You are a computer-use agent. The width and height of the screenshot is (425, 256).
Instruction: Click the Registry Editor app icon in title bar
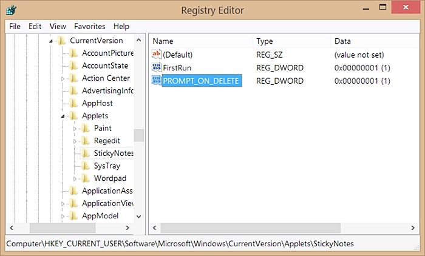point(12,10)
